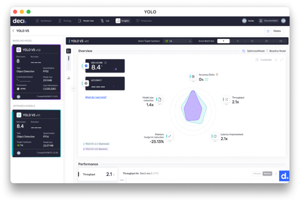Click the Invite button
Screen dimensions: 300x202
(x=248, y=21)
